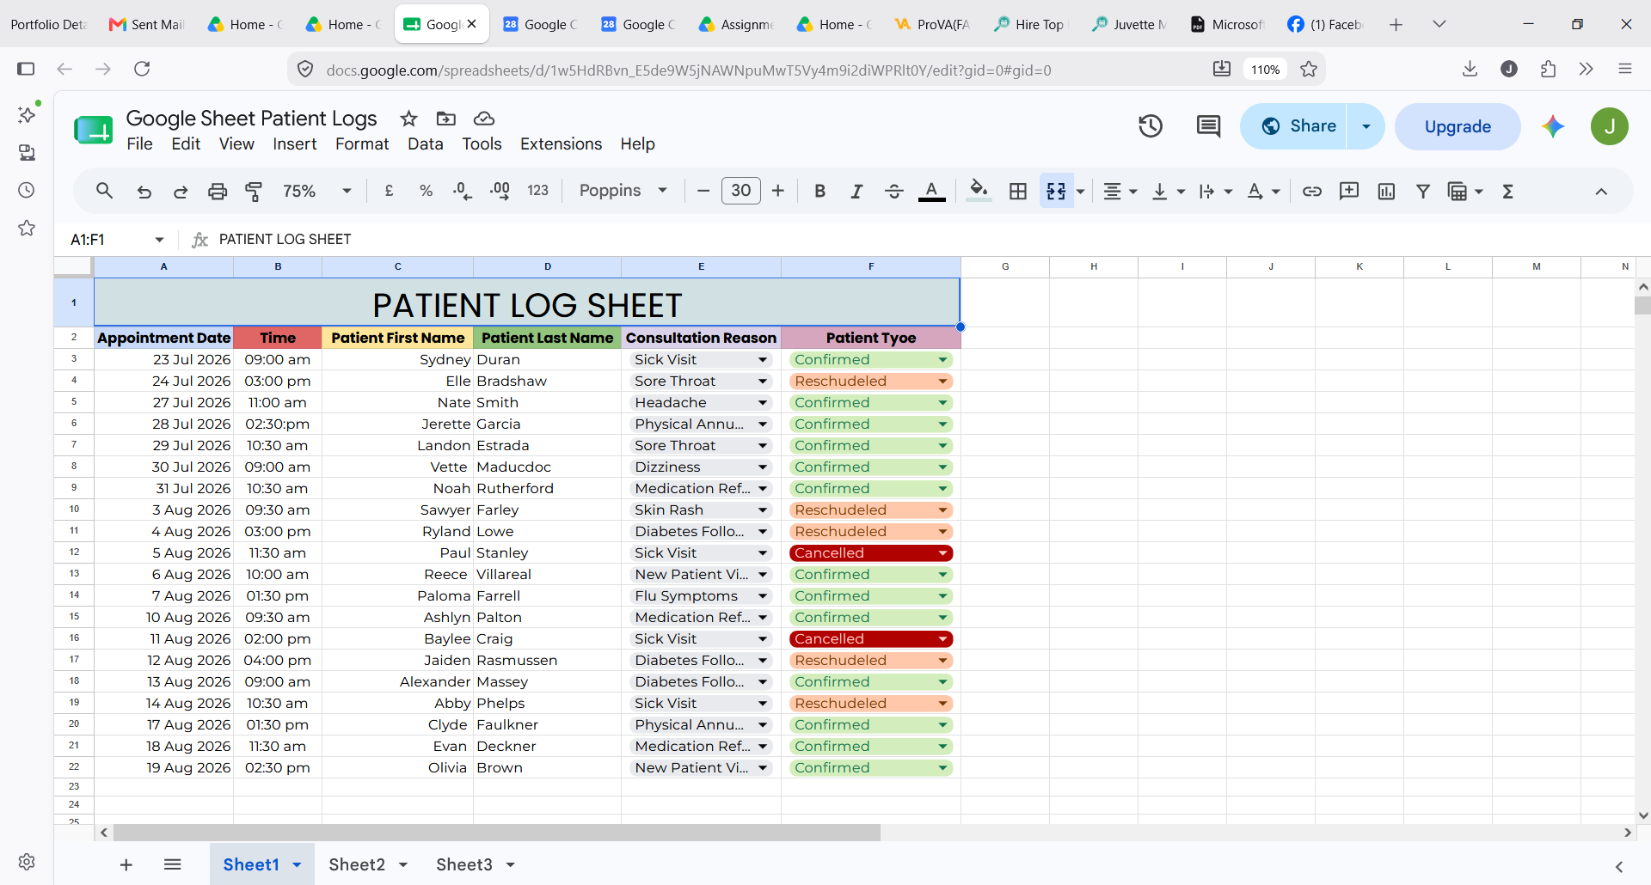Click the Share button
The image size is (1651, 885).
tap(1294, 126)
